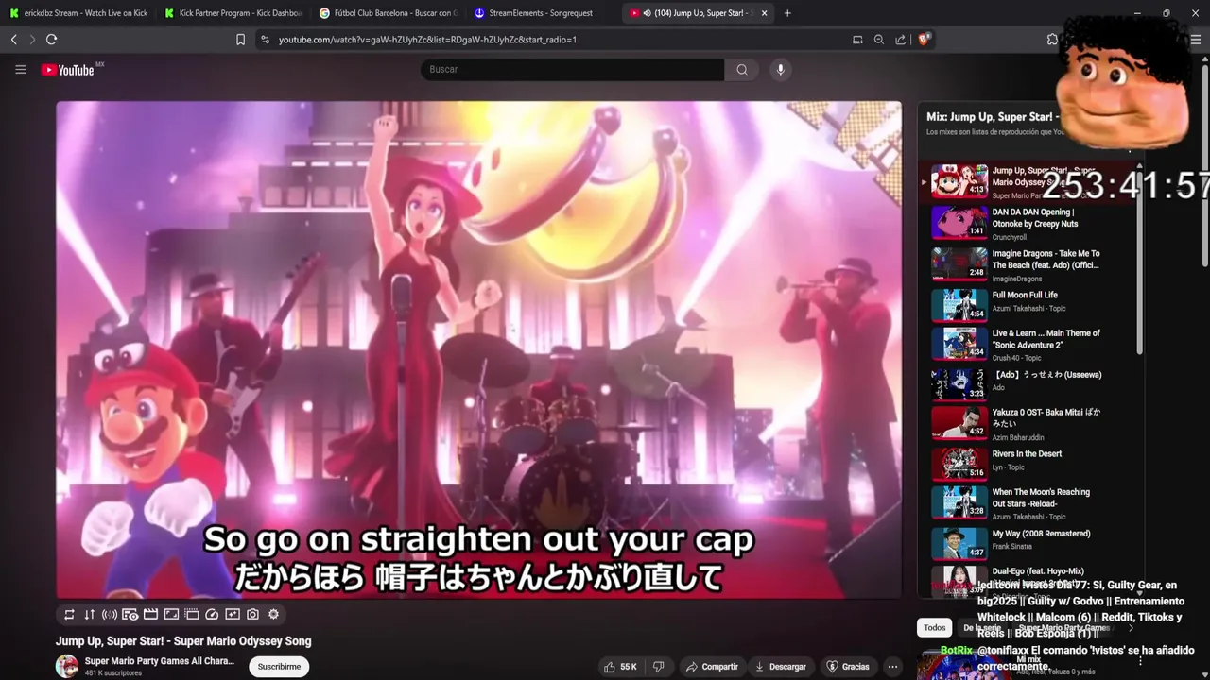
Task: Close the Jump Up, Super Star tab
Action: (764, 13)
